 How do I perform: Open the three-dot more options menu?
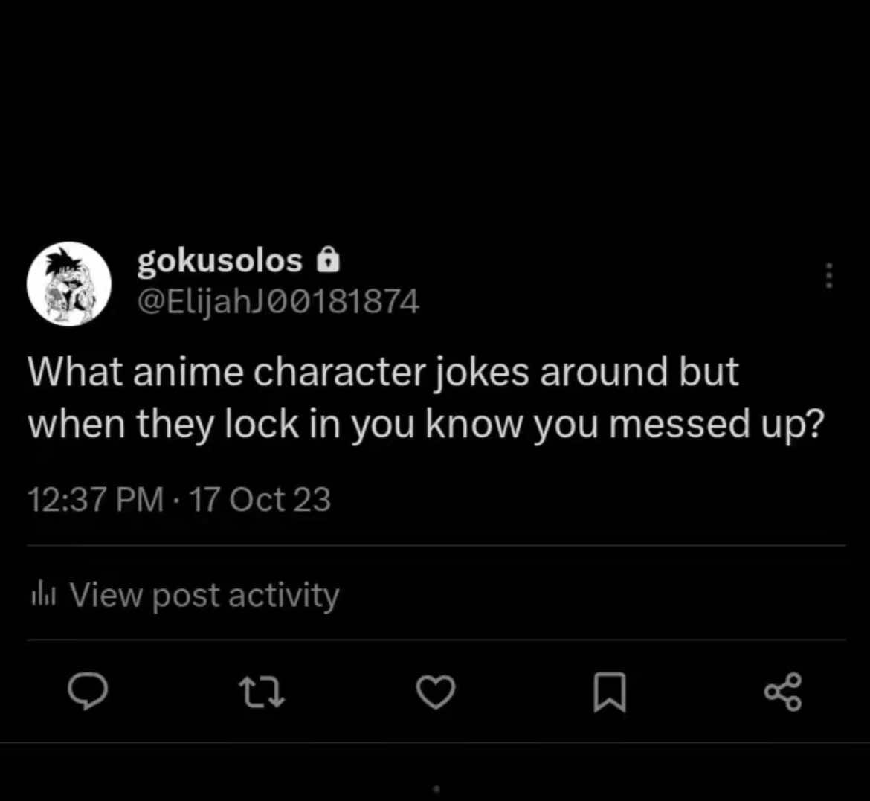click(x=829, y=276)
